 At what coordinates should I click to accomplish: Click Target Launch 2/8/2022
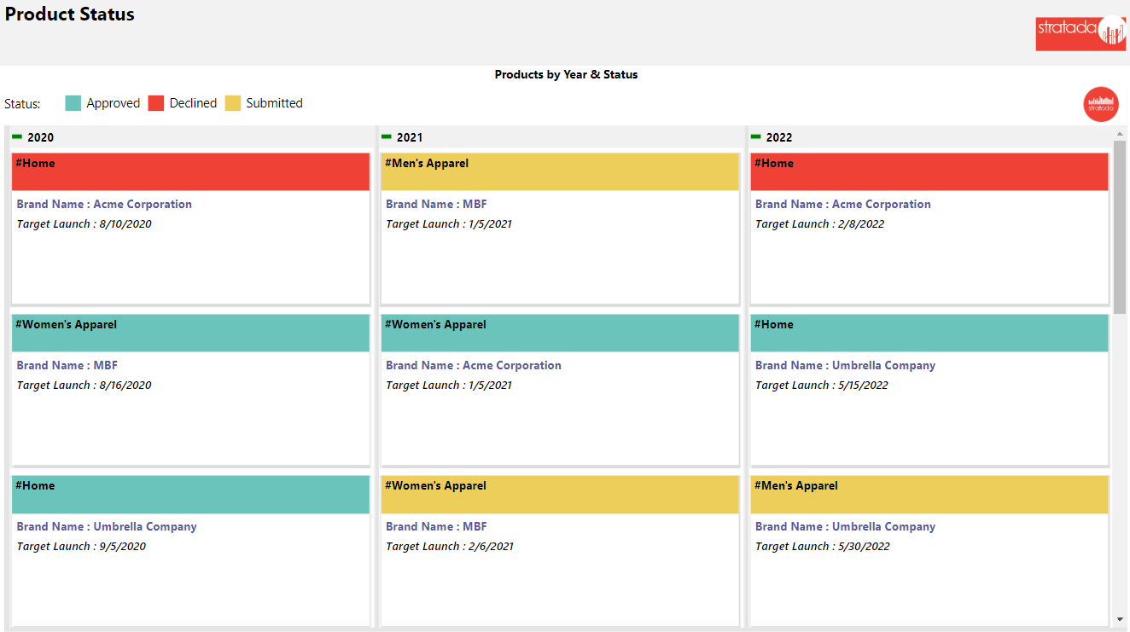pyautogui.click(x=820, y=224)
